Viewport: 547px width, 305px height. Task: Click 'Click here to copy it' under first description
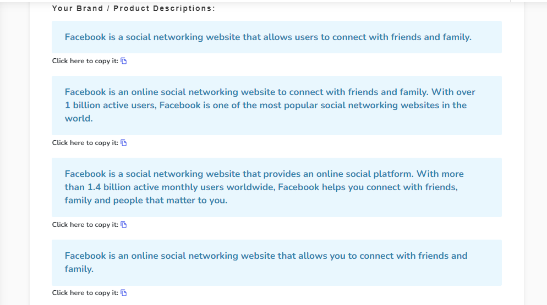tap(85, 61)
